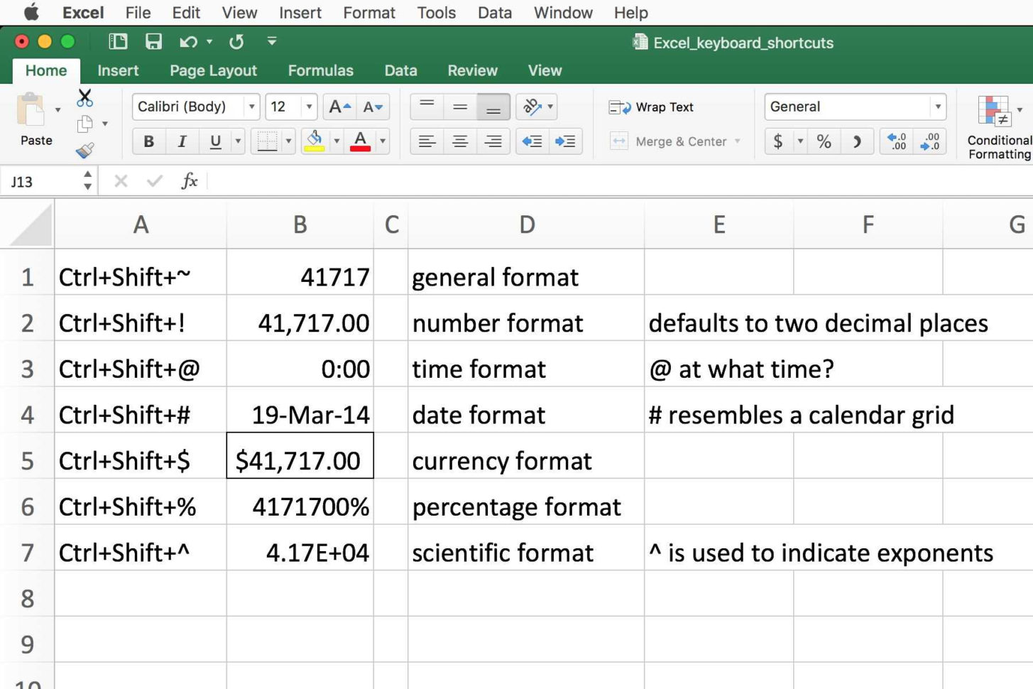Click the Increase Decimal icon
Screen dimensions: 1033x689
click(x=896, y=141)
